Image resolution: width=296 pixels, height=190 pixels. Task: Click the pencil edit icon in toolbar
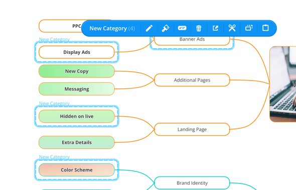click(x=149, y=28)
